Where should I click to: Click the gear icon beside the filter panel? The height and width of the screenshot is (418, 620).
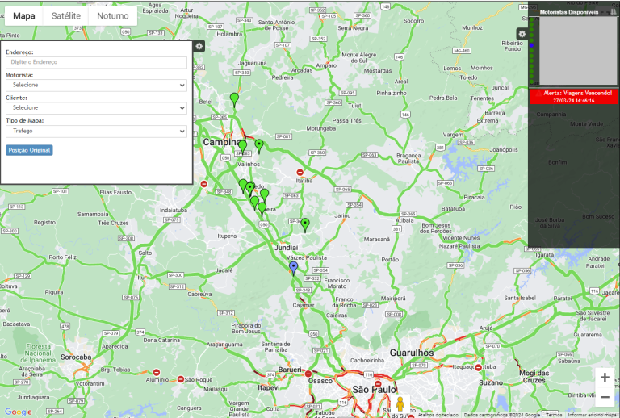[x=199, y=46]
